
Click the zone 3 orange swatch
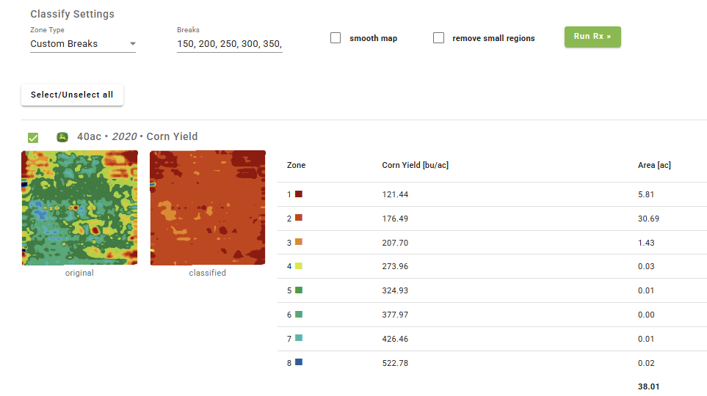299,242
